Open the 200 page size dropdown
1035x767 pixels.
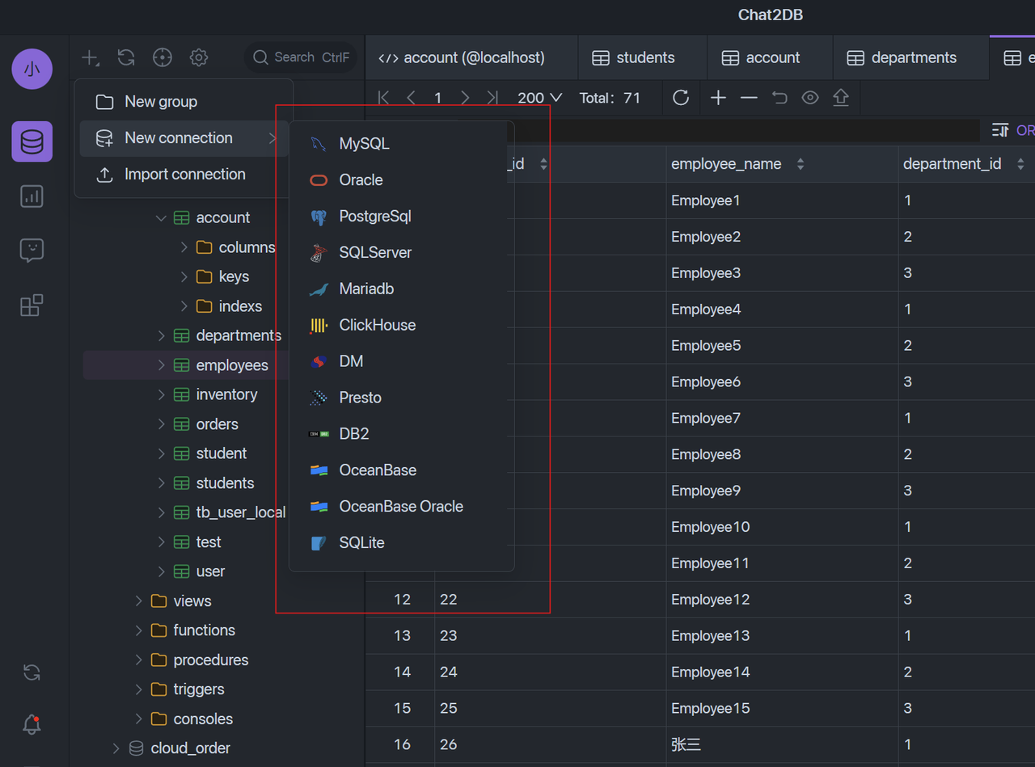[x=539, y=98]
